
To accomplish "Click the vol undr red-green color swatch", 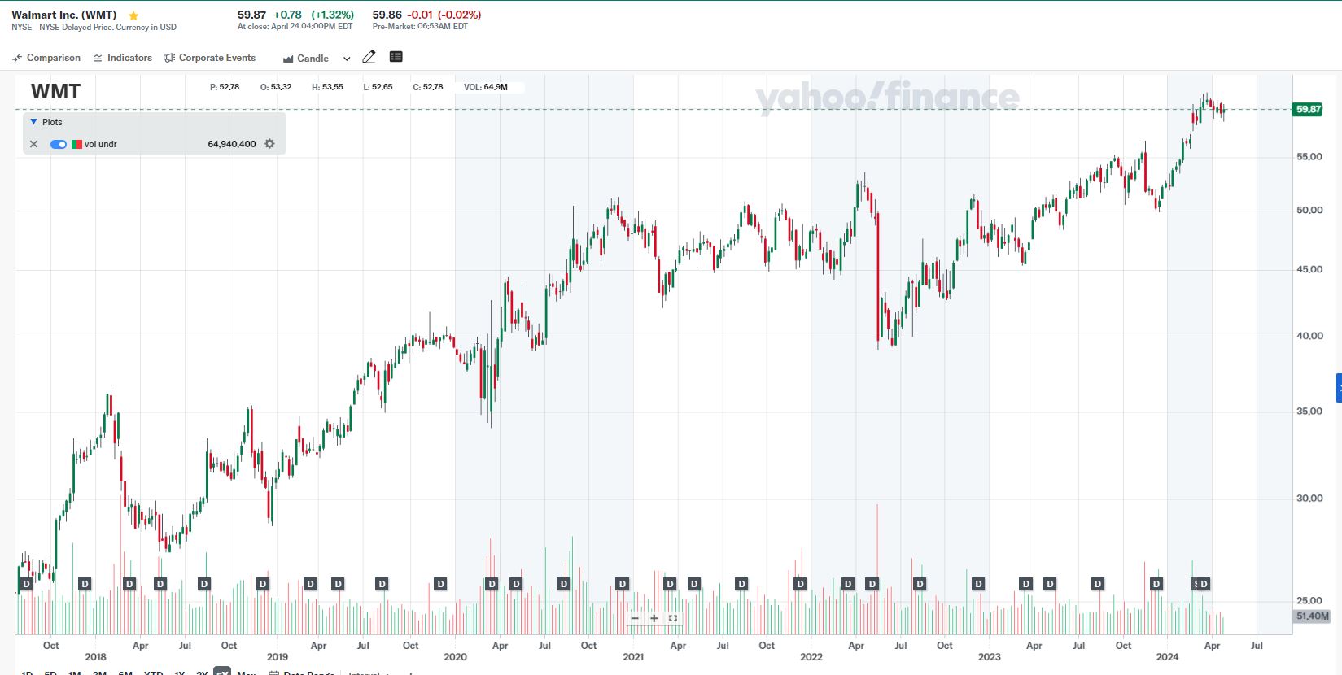I will click(77, 144).
